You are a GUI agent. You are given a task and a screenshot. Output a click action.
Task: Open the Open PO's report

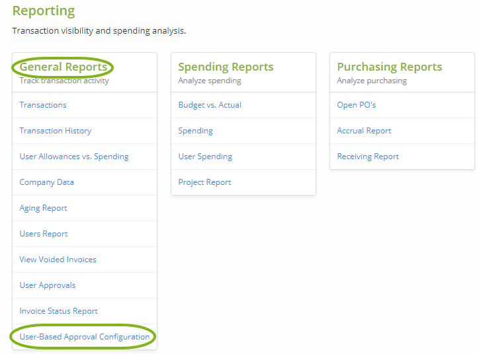coord(357,105)
